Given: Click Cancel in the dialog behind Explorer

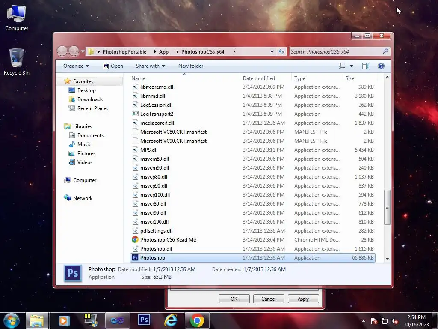Looking at the screenshot, I should tap(269, 299).
